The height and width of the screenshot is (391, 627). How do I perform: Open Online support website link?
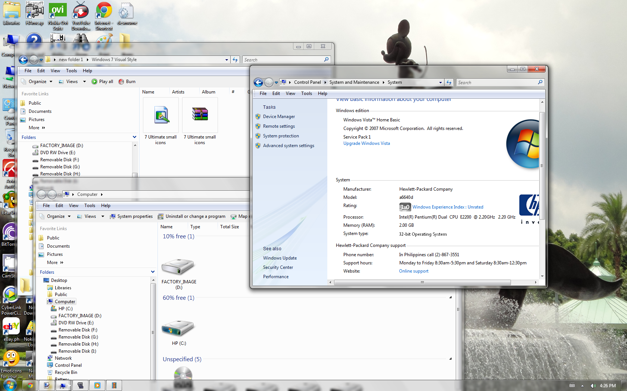point(414,271)
